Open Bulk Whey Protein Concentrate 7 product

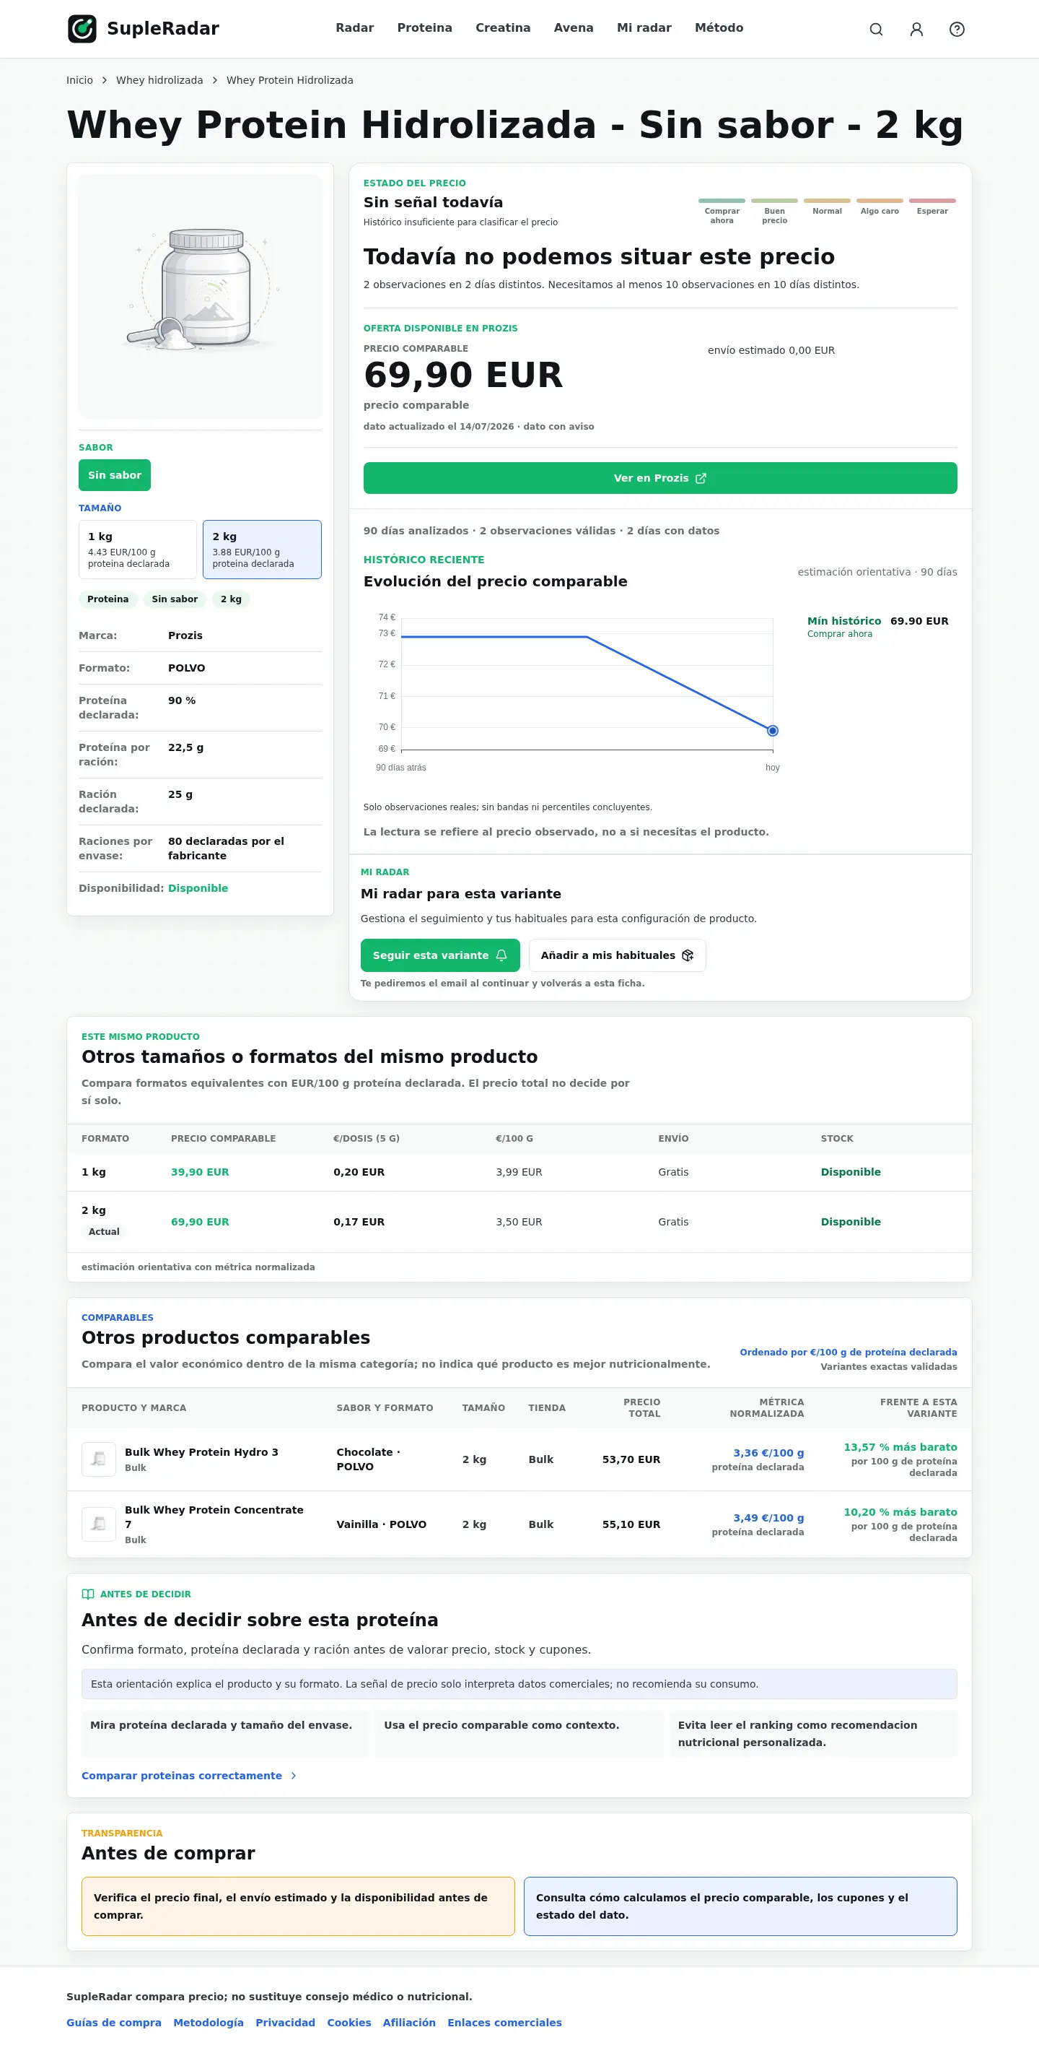point(214,1516)
